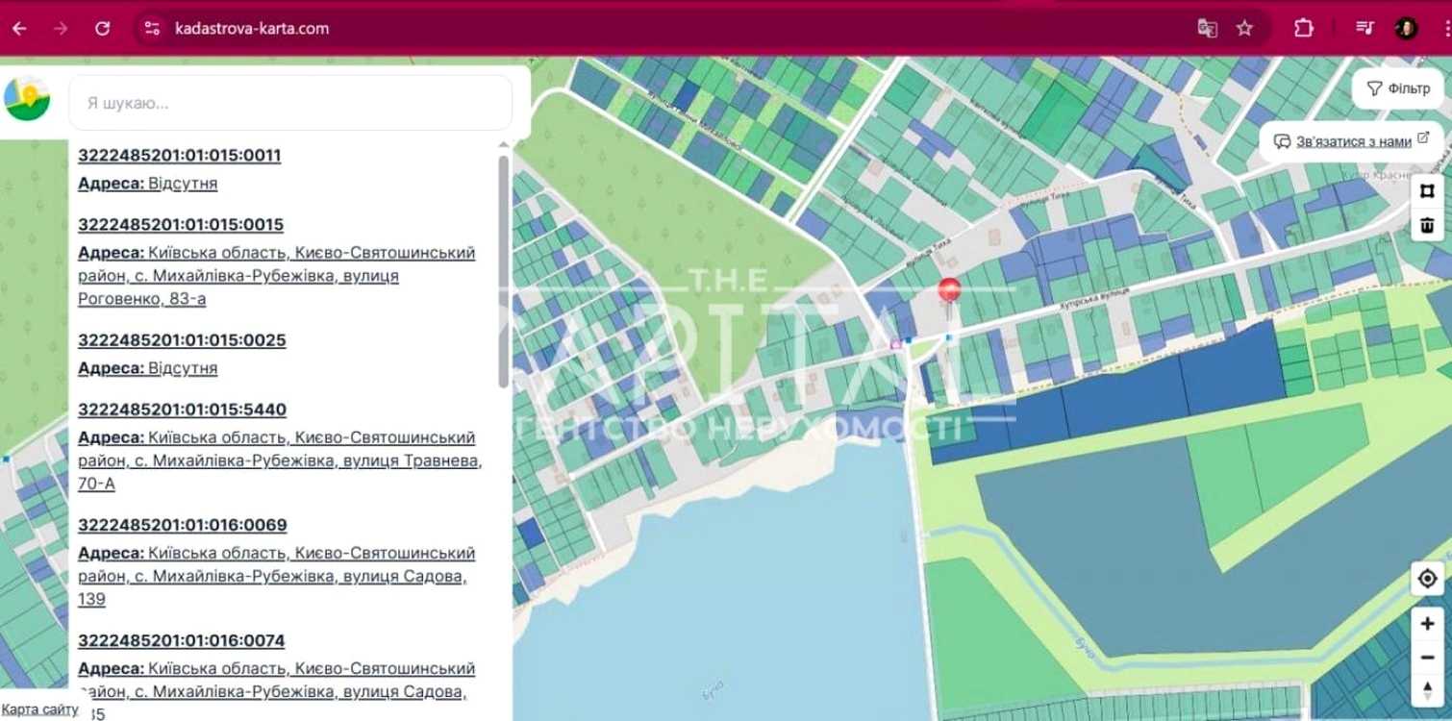Reload the page with refresh button
Image resolution: width=1452 pixels, height=721 pixels.
[x=103, y=28]
